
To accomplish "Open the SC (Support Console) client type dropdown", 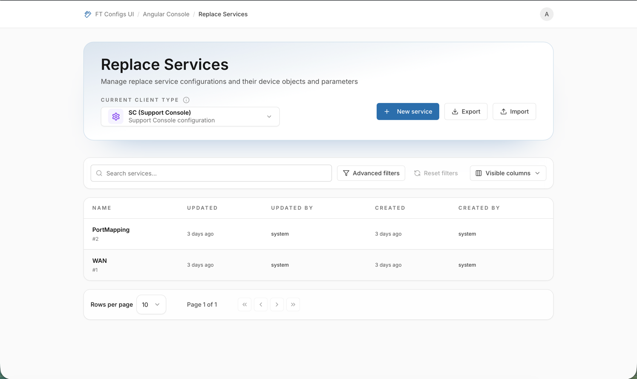I will coord(190,117).
